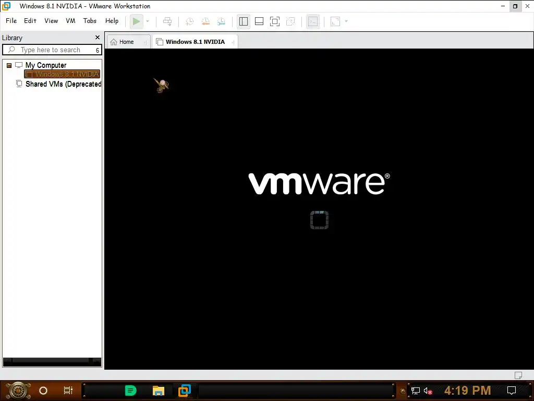Open the Tabs menu
Screen dimensions: 534x401
click(x=90, y=21)
